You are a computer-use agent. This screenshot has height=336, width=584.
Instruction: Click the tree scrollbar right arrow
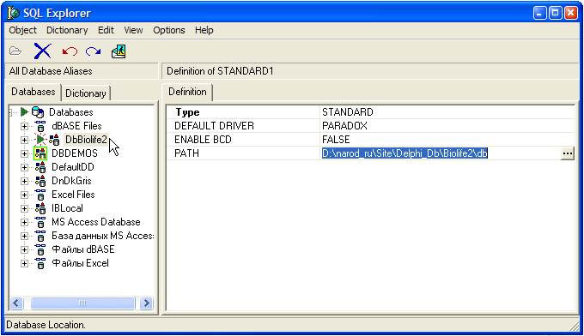click(x=146, y=303)
